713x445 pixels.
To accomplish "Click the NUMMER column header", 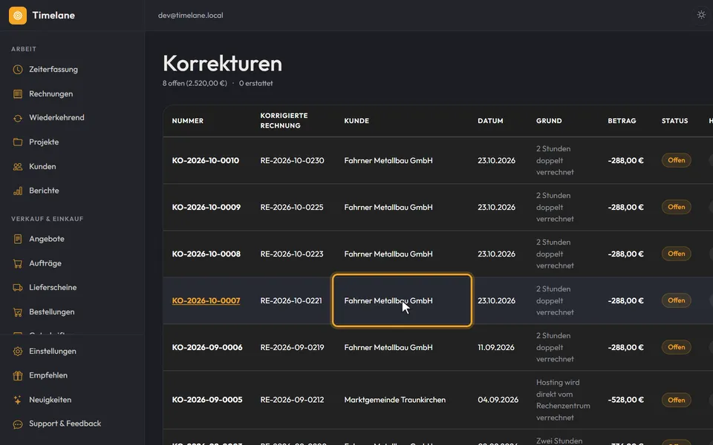I will 187,121.
